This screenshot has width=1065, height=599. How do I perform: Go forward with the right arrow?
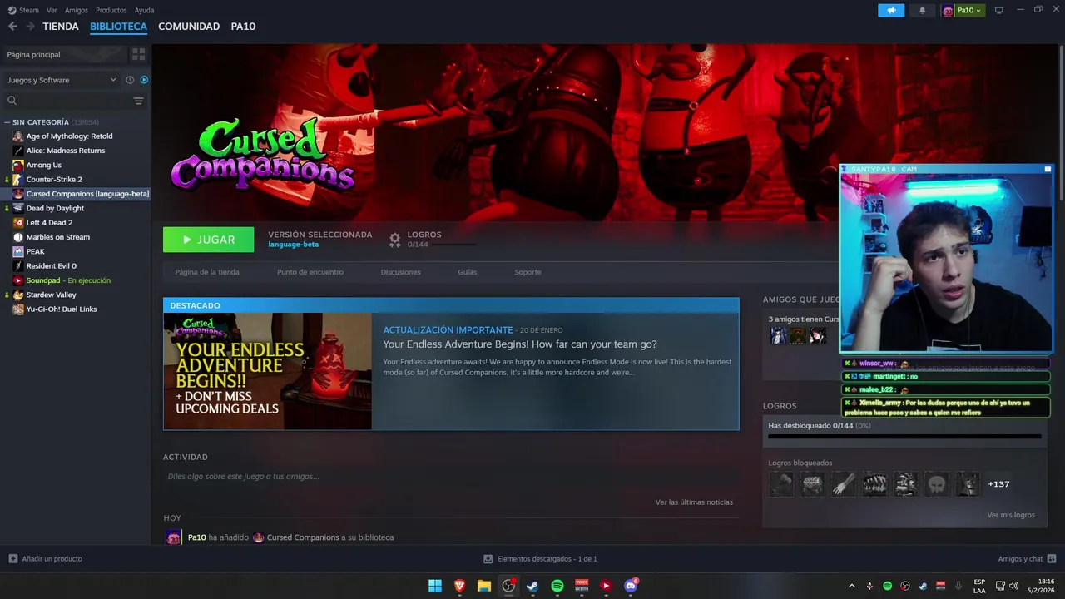coord(30,27)
